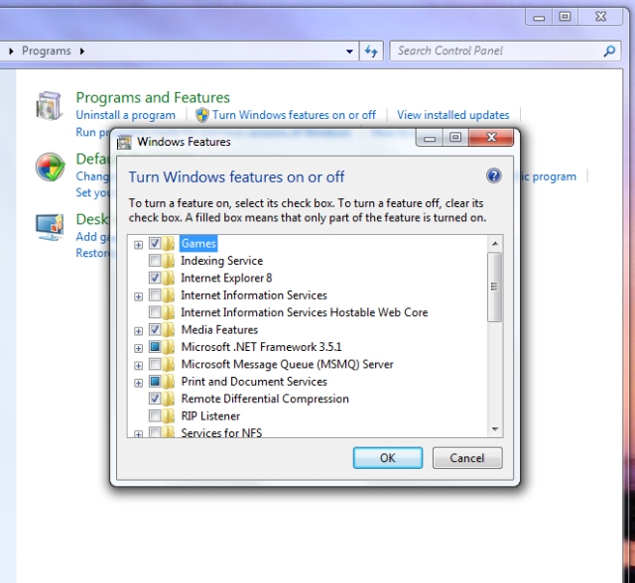Select the Internet Explorer 8 row label

click(226, 278)
